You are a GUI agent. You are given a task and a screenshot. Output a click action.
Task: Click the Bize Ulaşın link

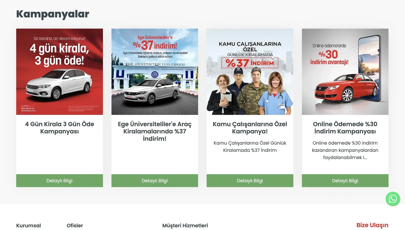click(372, 225)
